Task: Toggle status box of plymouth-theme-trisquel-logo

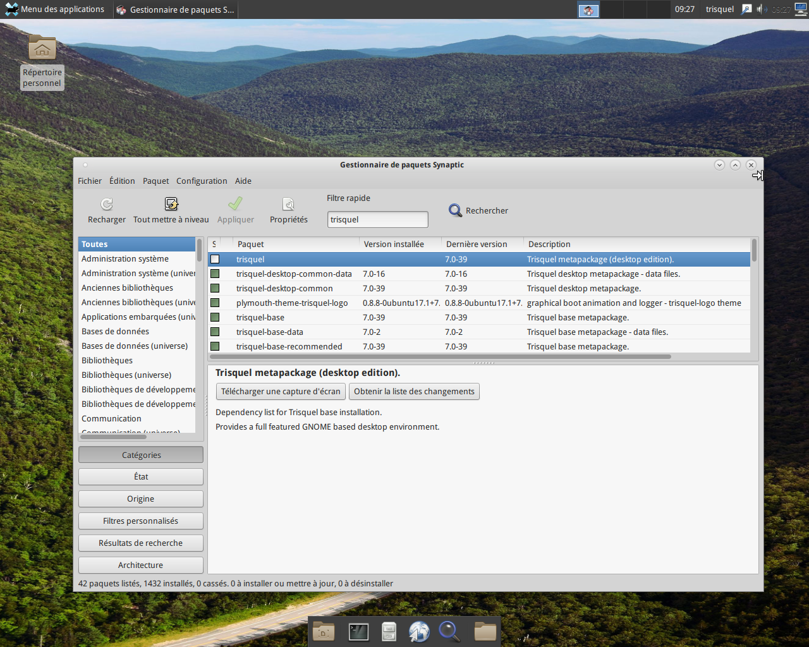Action: tap(215, 303)
